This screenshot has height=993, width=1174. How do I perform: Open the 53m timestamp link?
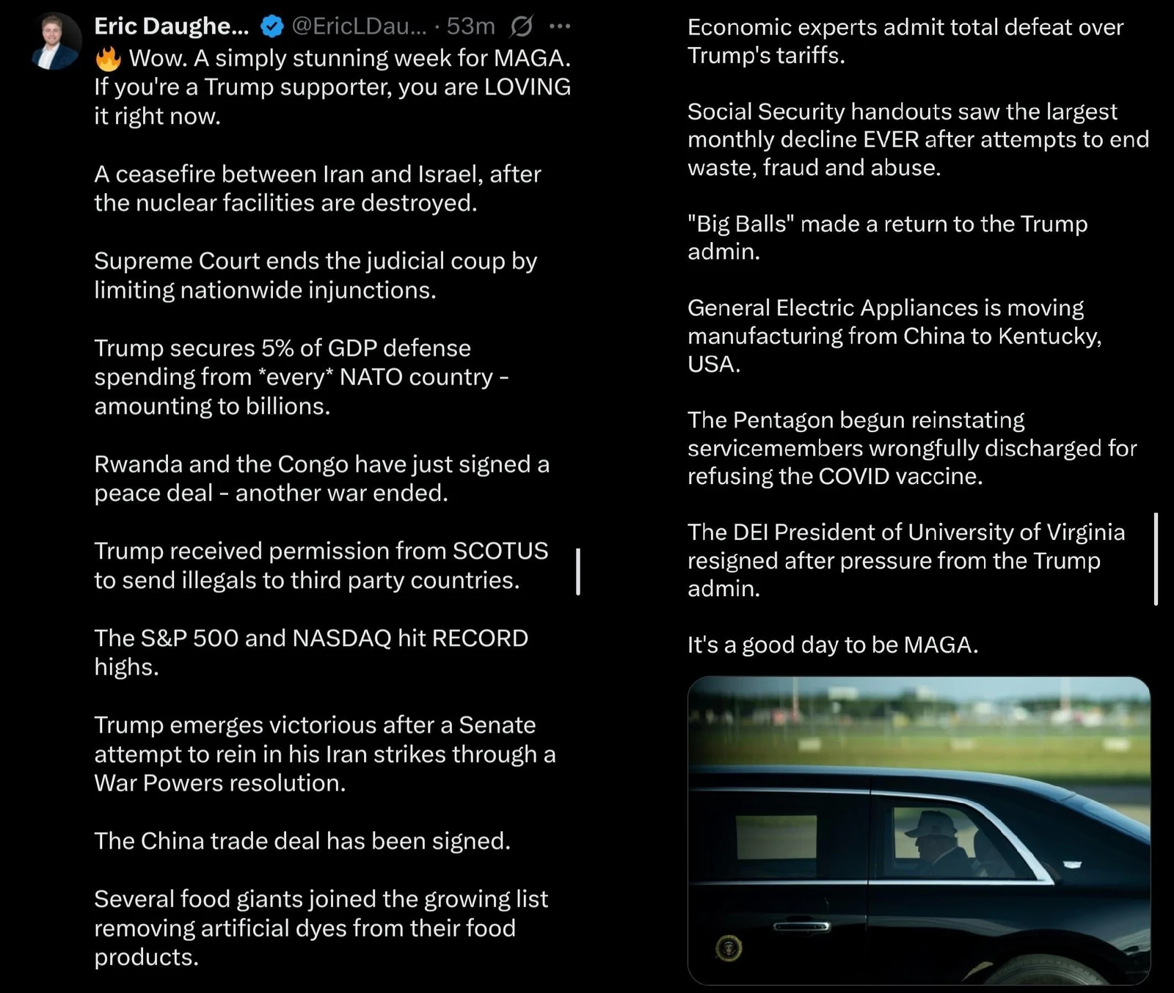[470, 26]
